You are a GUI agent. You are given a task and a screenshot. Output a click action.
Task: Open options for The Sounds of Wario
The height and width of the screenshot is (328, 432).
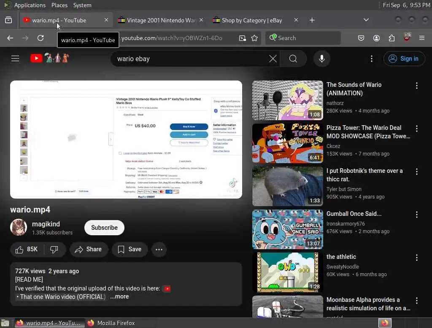coord(416,86)
